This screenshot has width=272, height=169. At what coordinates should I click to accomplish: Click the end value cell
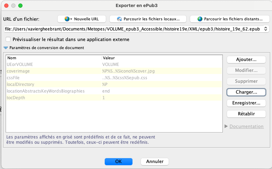(162, 91)
